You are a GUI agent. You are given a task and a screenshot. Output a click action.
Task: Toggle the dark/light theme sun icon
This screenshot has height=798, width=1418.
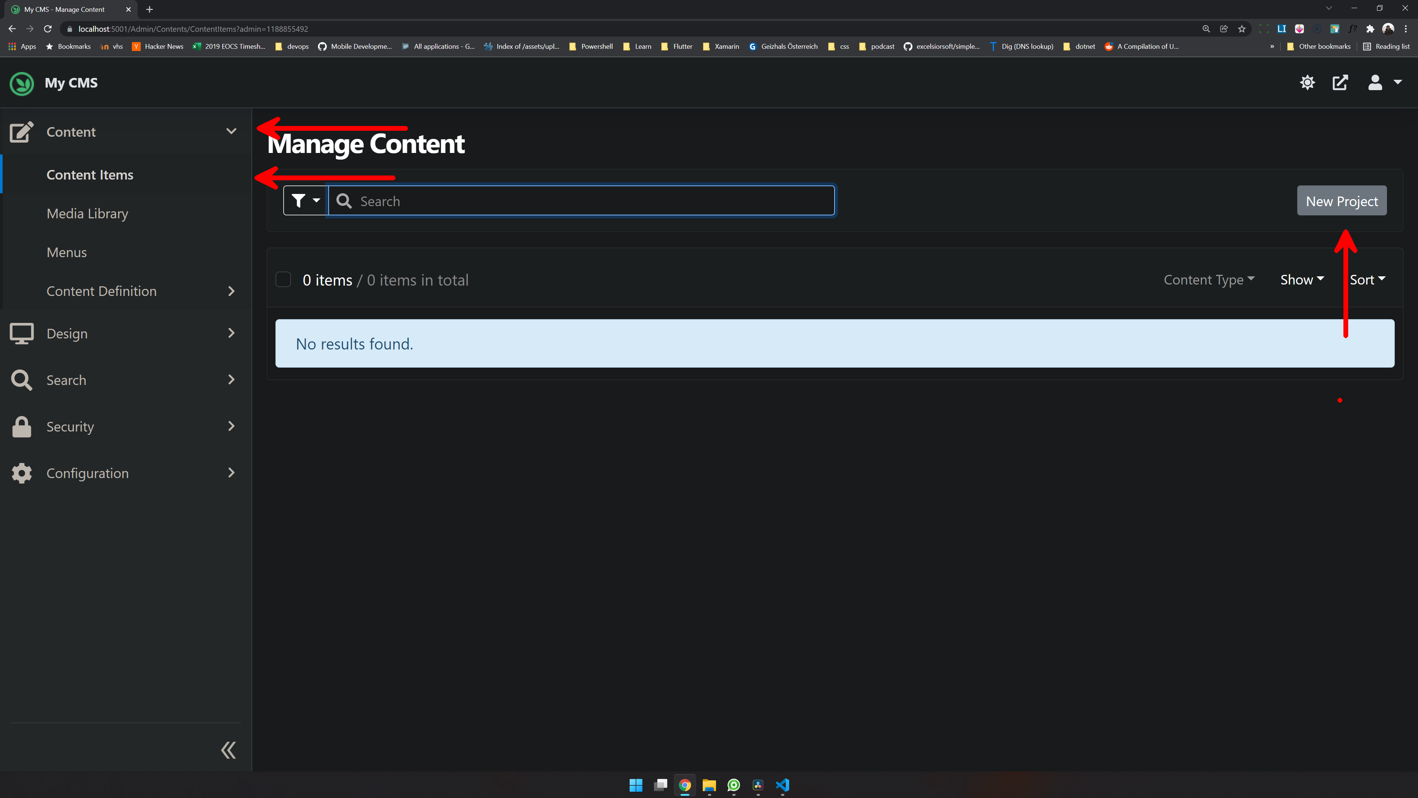(x=1307, y=83)
